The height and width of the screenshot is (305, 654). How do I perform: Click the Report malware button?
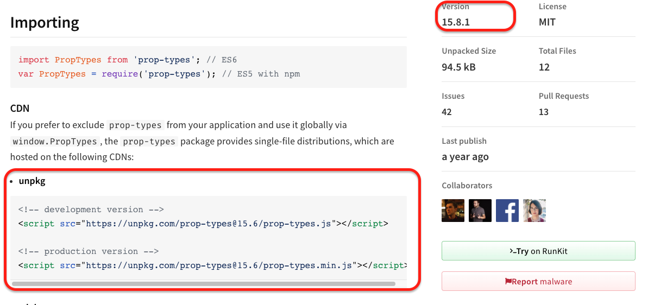[538, 282]
